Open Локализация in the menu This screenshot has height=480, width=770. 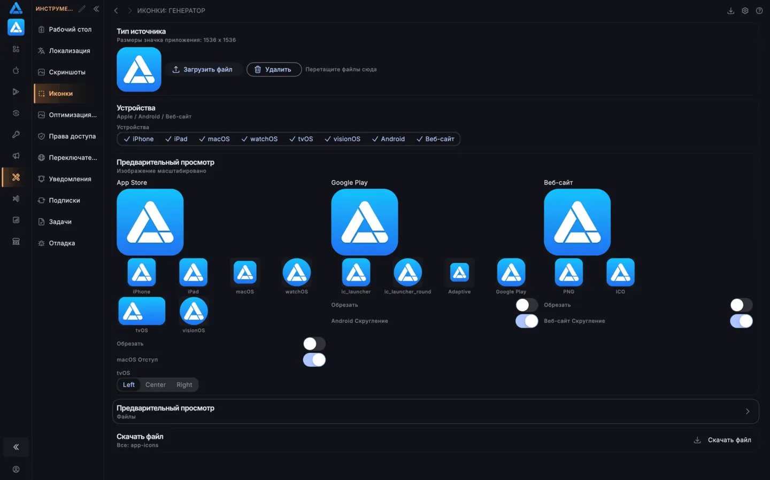pos(68,51)
